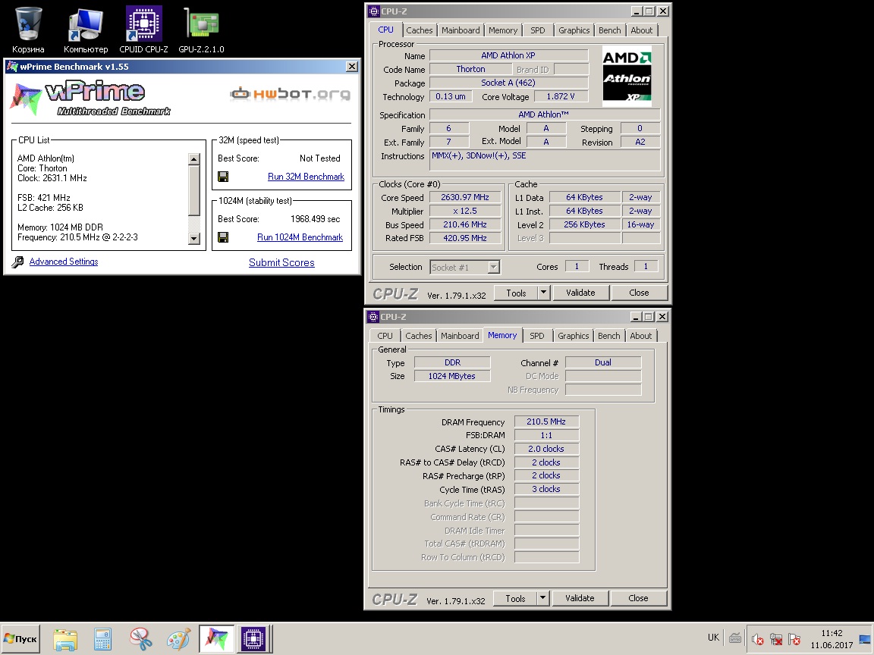Click the wPrime logo graphic
This screenshot has height=655, width=874.
[90, 98]
